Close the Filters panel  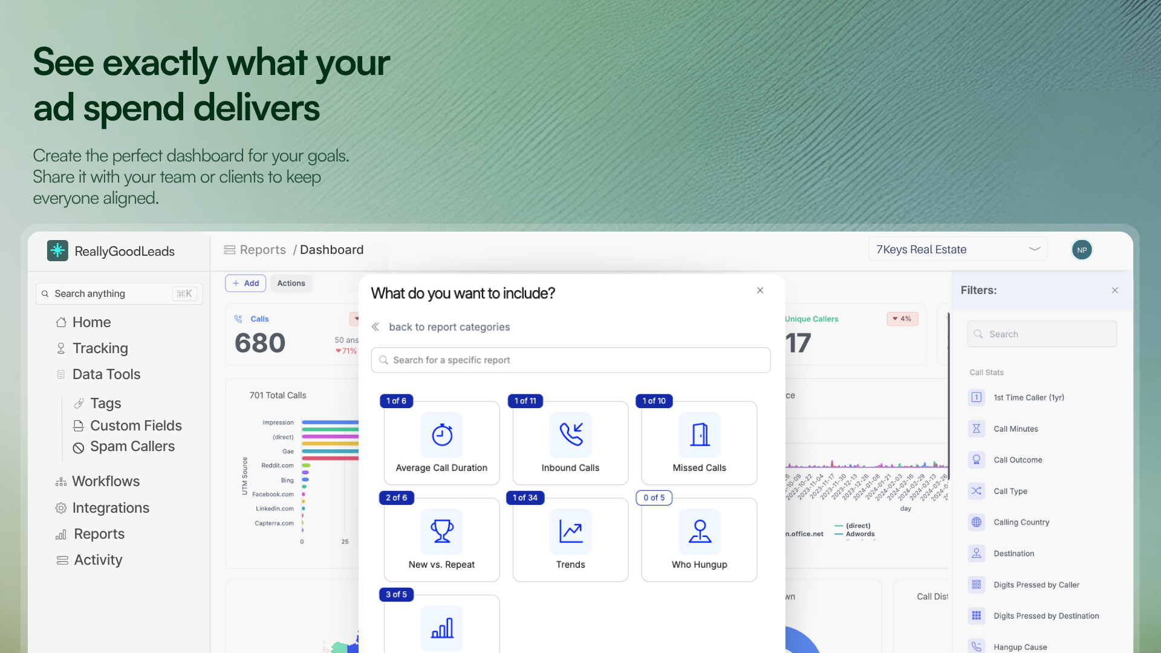tap(1114, 290)
